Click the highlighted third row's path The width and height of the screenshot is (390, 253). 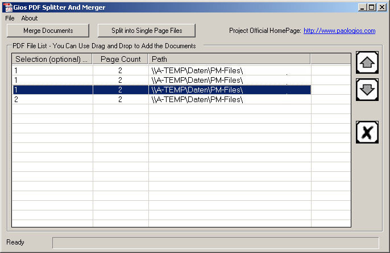coord(230,90)
